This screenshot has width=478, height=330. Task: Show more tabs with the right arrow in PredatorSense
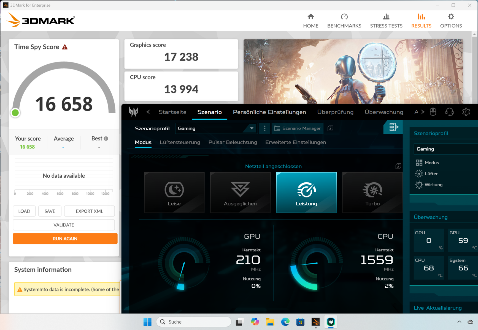click(423, 112)
